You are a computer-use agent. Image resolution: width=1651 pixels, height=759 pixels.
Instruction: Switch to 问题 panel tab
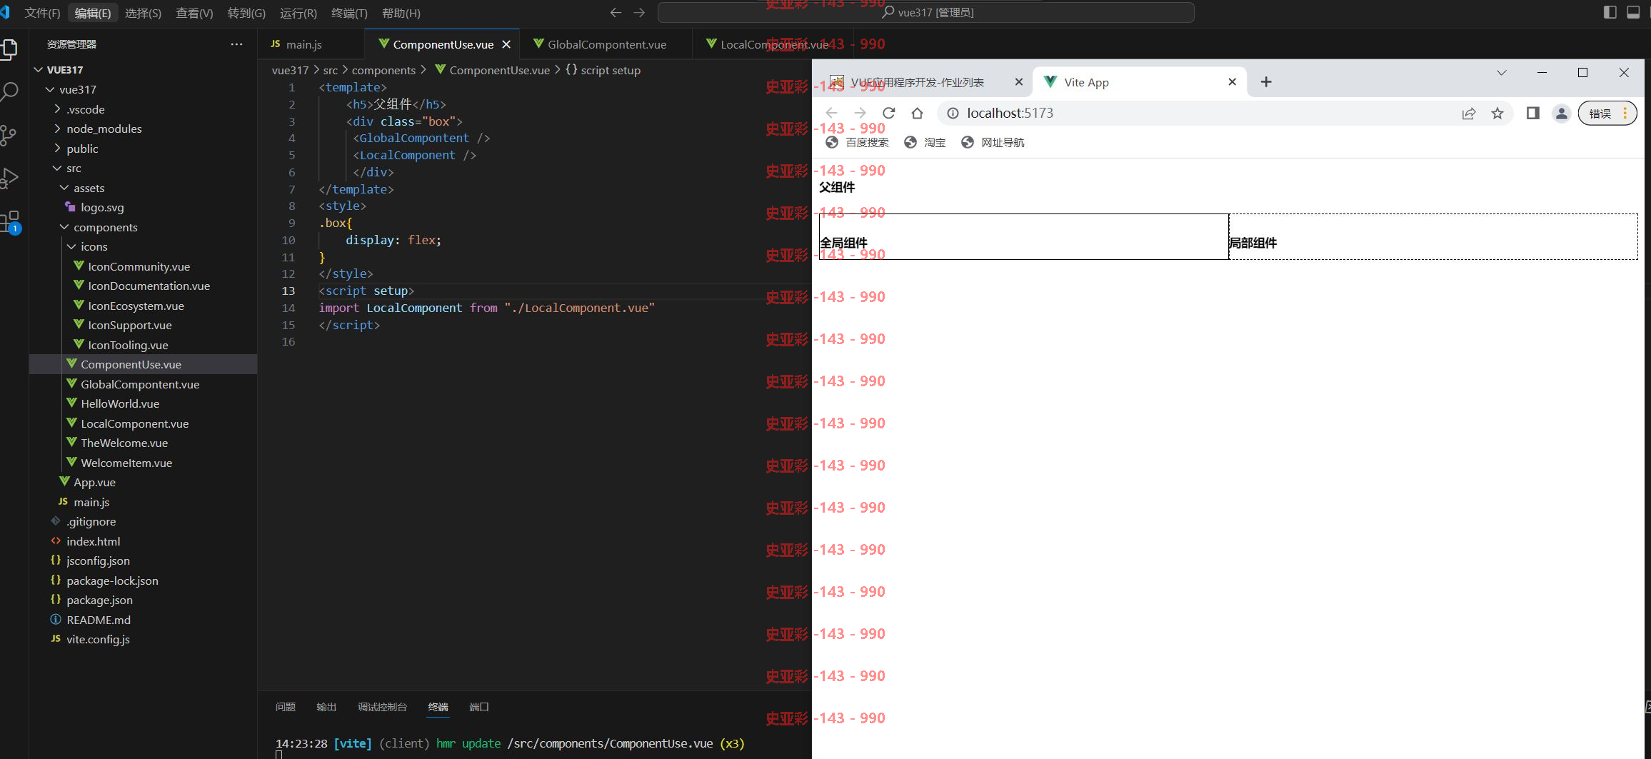[x=286, y=707]
